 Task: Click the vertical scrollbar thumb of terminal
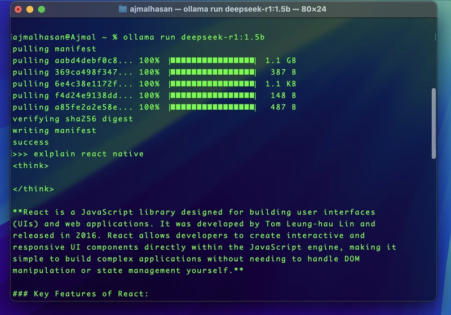[434, 123]
